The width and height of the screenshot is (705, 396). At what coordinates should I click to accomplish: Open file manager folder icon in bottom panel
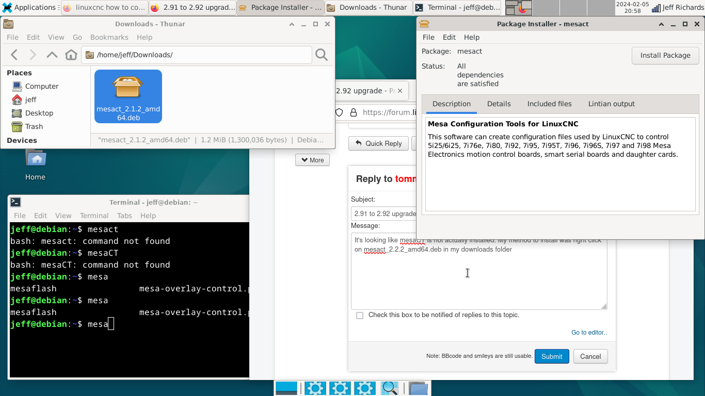[419, 388]
